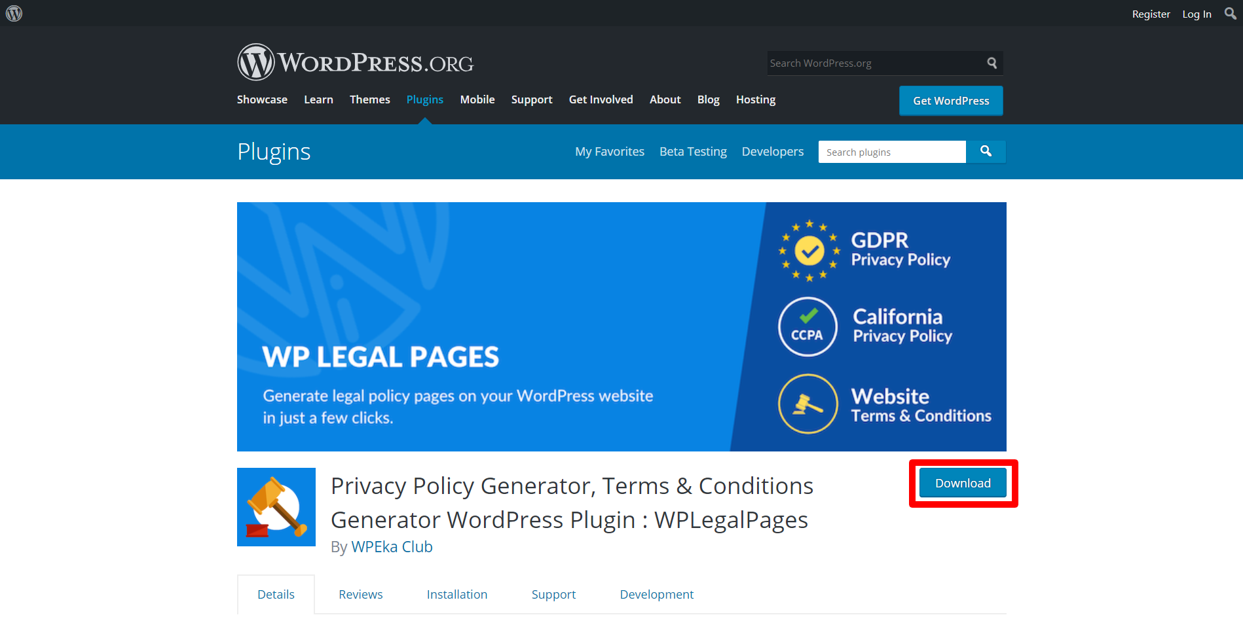Viewport: 1243px width, 617px height.
Task: Select the Details tab
Action: point(276,594)
